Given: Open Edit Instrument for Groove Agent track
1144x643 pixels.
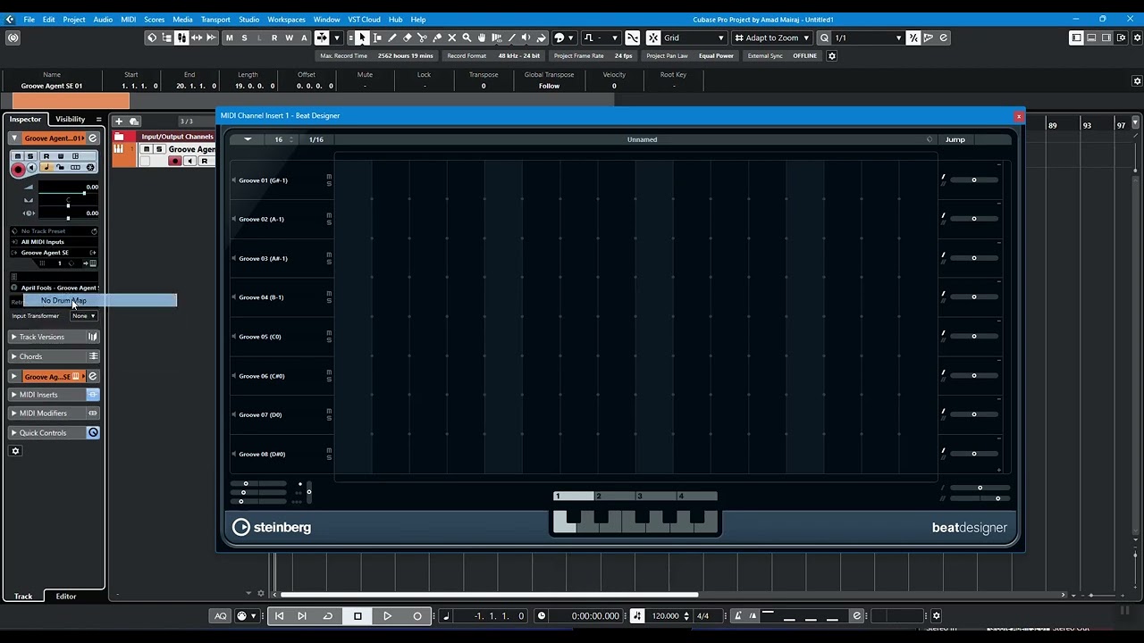Looking at the screenshot, I should tap(92, 138).
